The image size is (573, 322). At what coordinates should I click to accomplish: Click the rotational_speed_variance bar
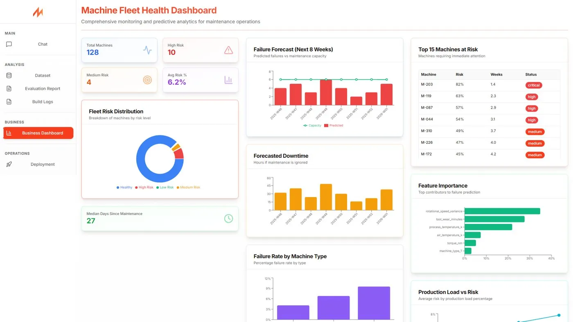pos(502,211)
